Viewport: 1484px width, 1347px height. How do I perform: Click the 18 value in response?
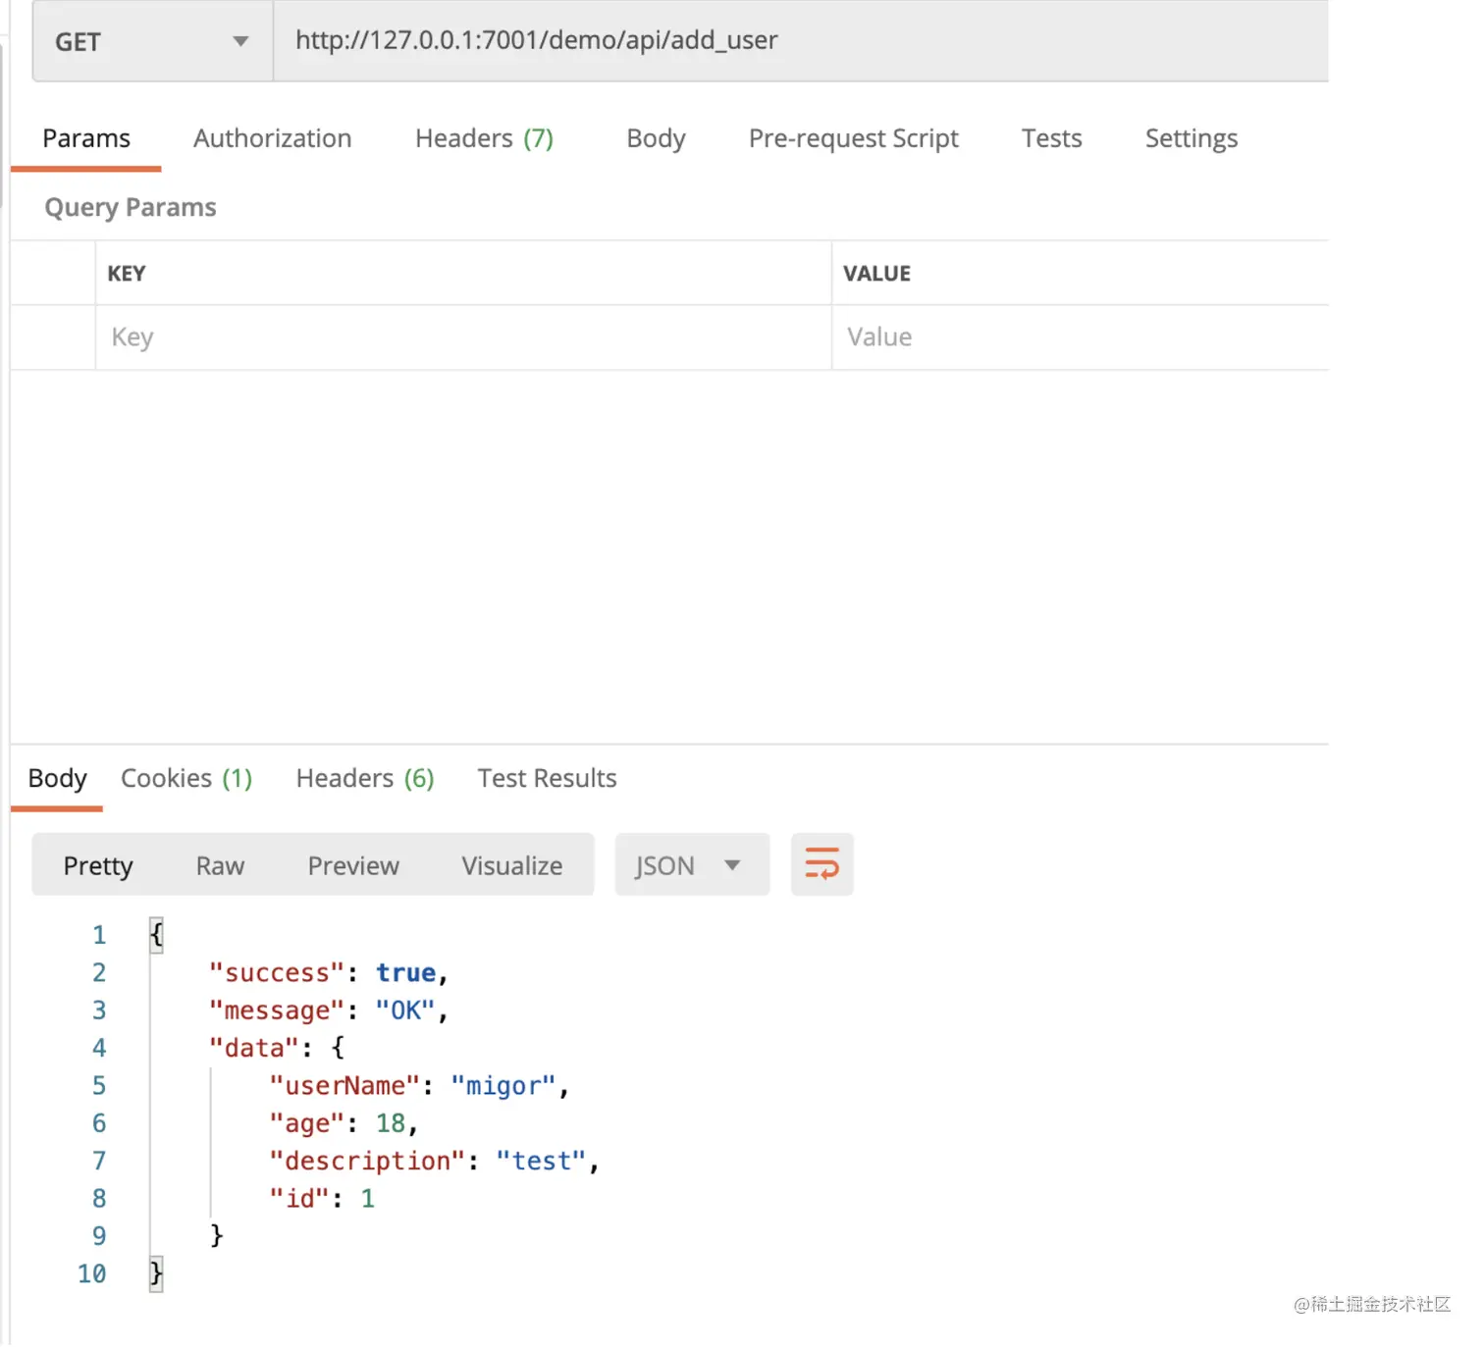pos(391,1123)
